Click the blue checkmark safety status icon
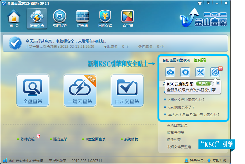 (x=15, y=43)
